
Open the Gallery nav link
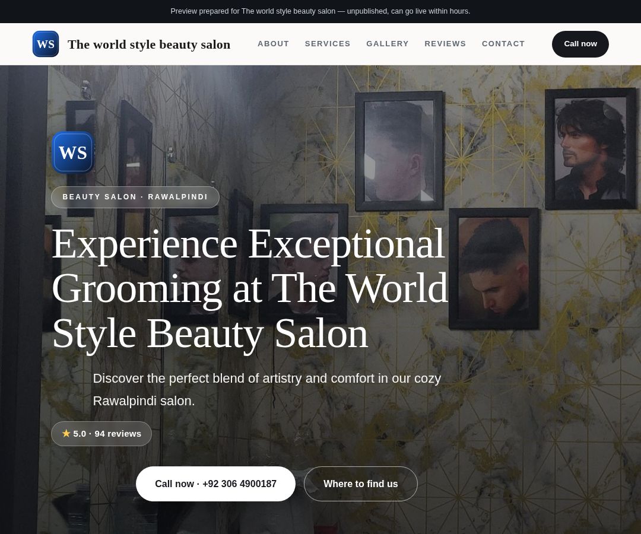388,44
